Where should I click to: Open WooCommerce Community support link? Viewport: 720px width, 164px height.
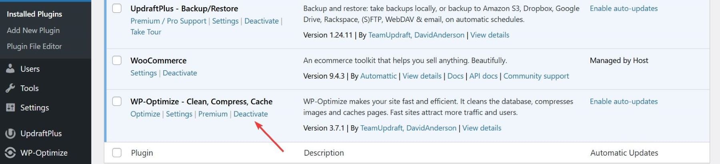pos(536,76)
